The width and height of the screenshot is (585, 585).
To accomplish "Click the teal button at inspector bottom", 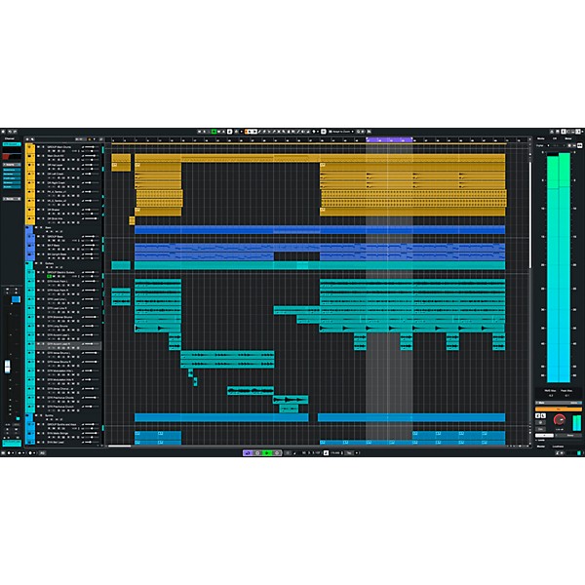I will (12, 443).
